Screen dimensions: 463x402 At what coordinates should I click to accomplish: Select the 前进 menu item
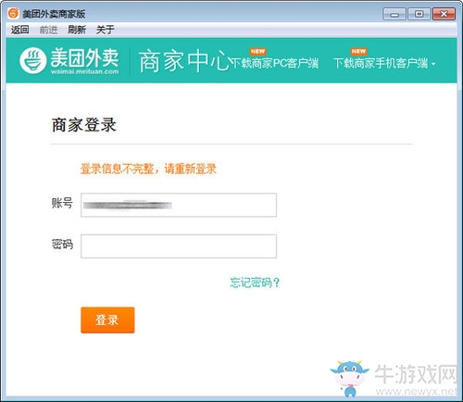[48, 30]
